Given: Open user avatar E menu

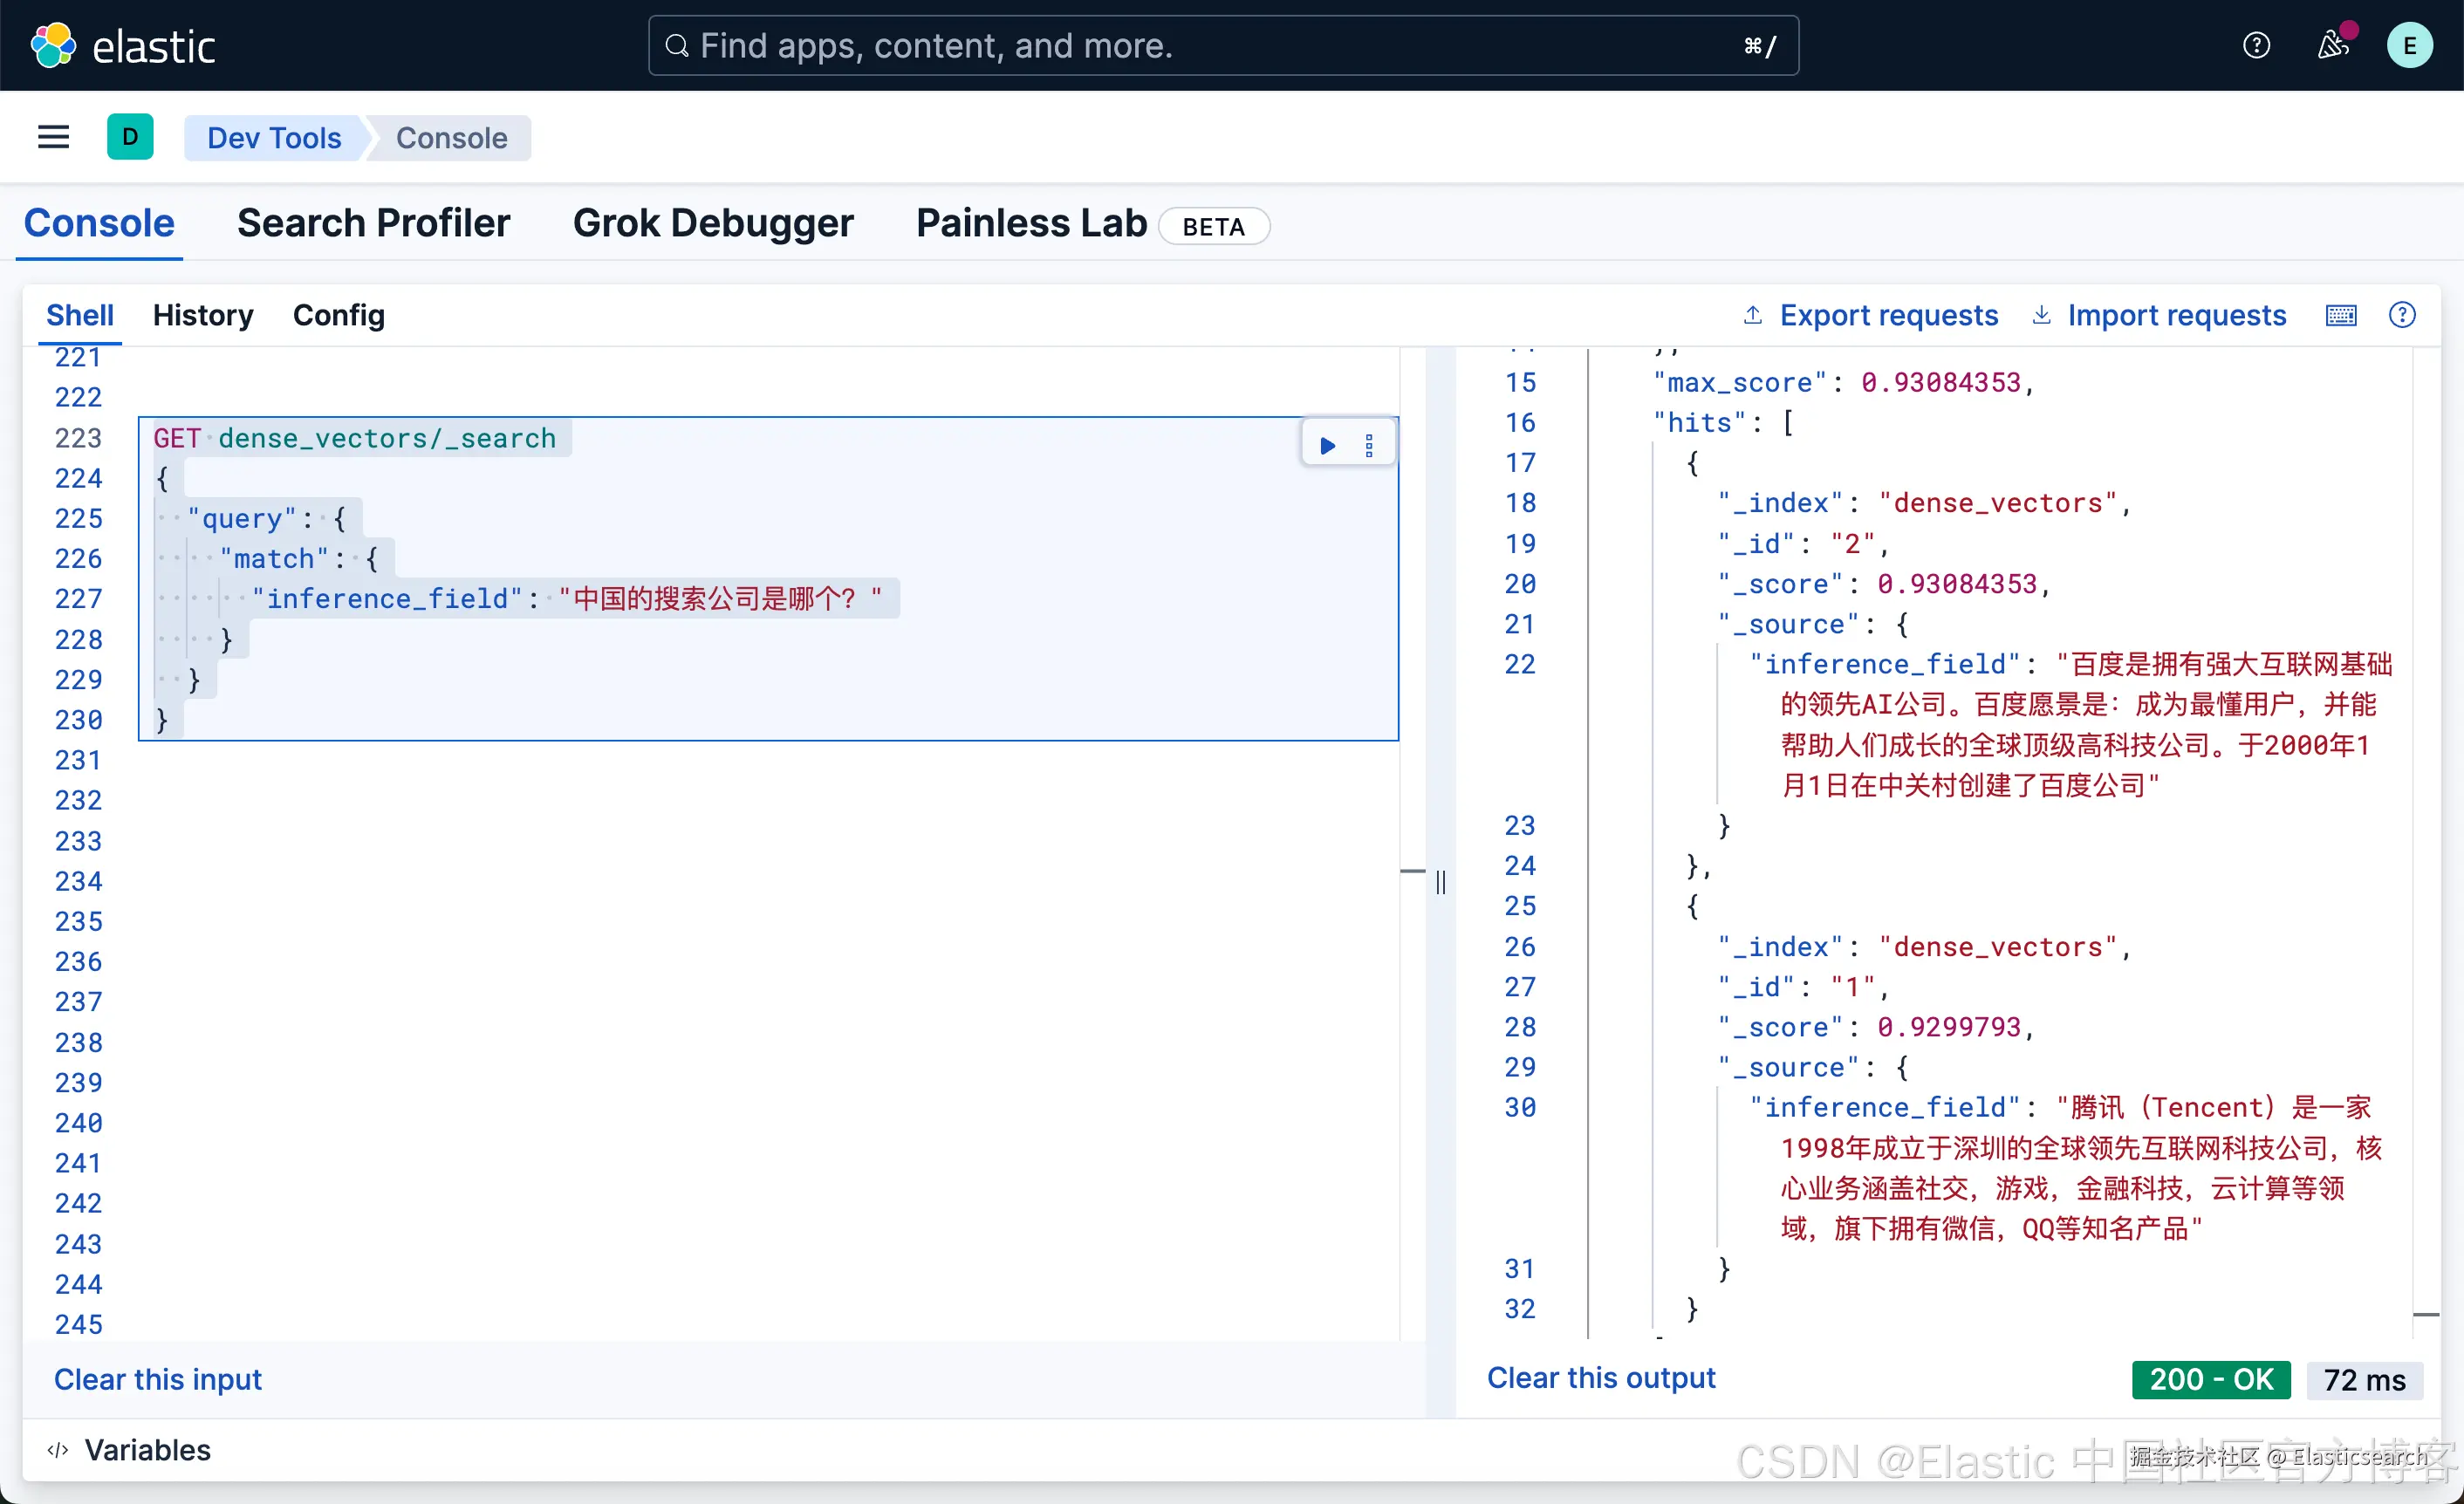Looking at the screenshot, I should pyautogui.click(x=2409, y=45).
